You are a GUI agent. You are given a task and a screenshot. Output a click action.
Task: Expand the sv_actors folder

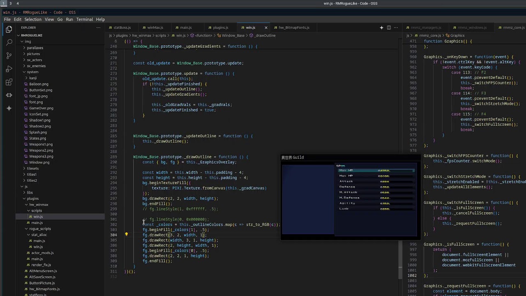(x=35, y=60)
